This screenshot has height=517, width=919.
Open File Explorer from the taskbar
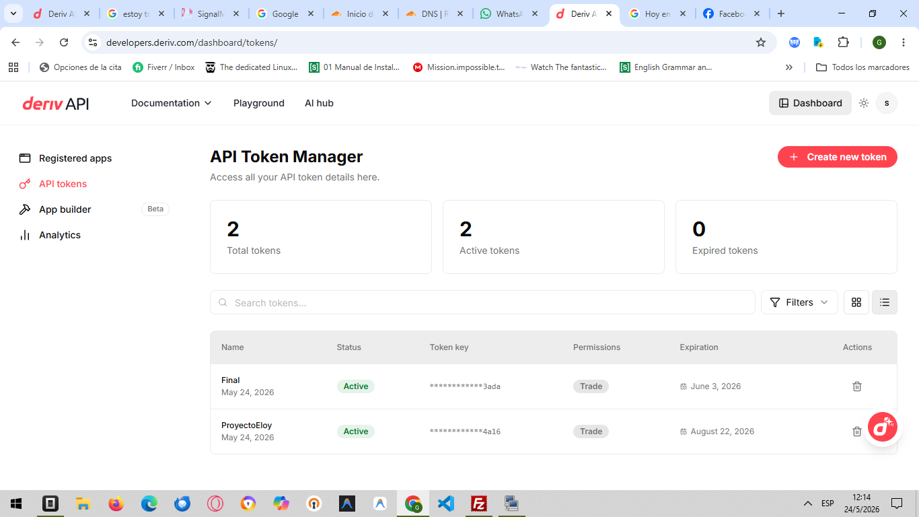point(83,504)
